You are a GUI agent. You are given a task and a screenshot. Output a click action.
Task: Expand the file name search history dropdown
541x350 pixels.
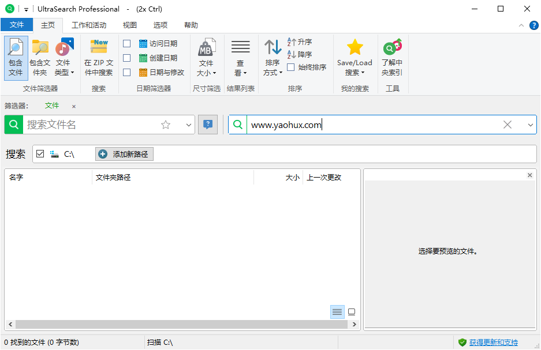pos(188,125)
